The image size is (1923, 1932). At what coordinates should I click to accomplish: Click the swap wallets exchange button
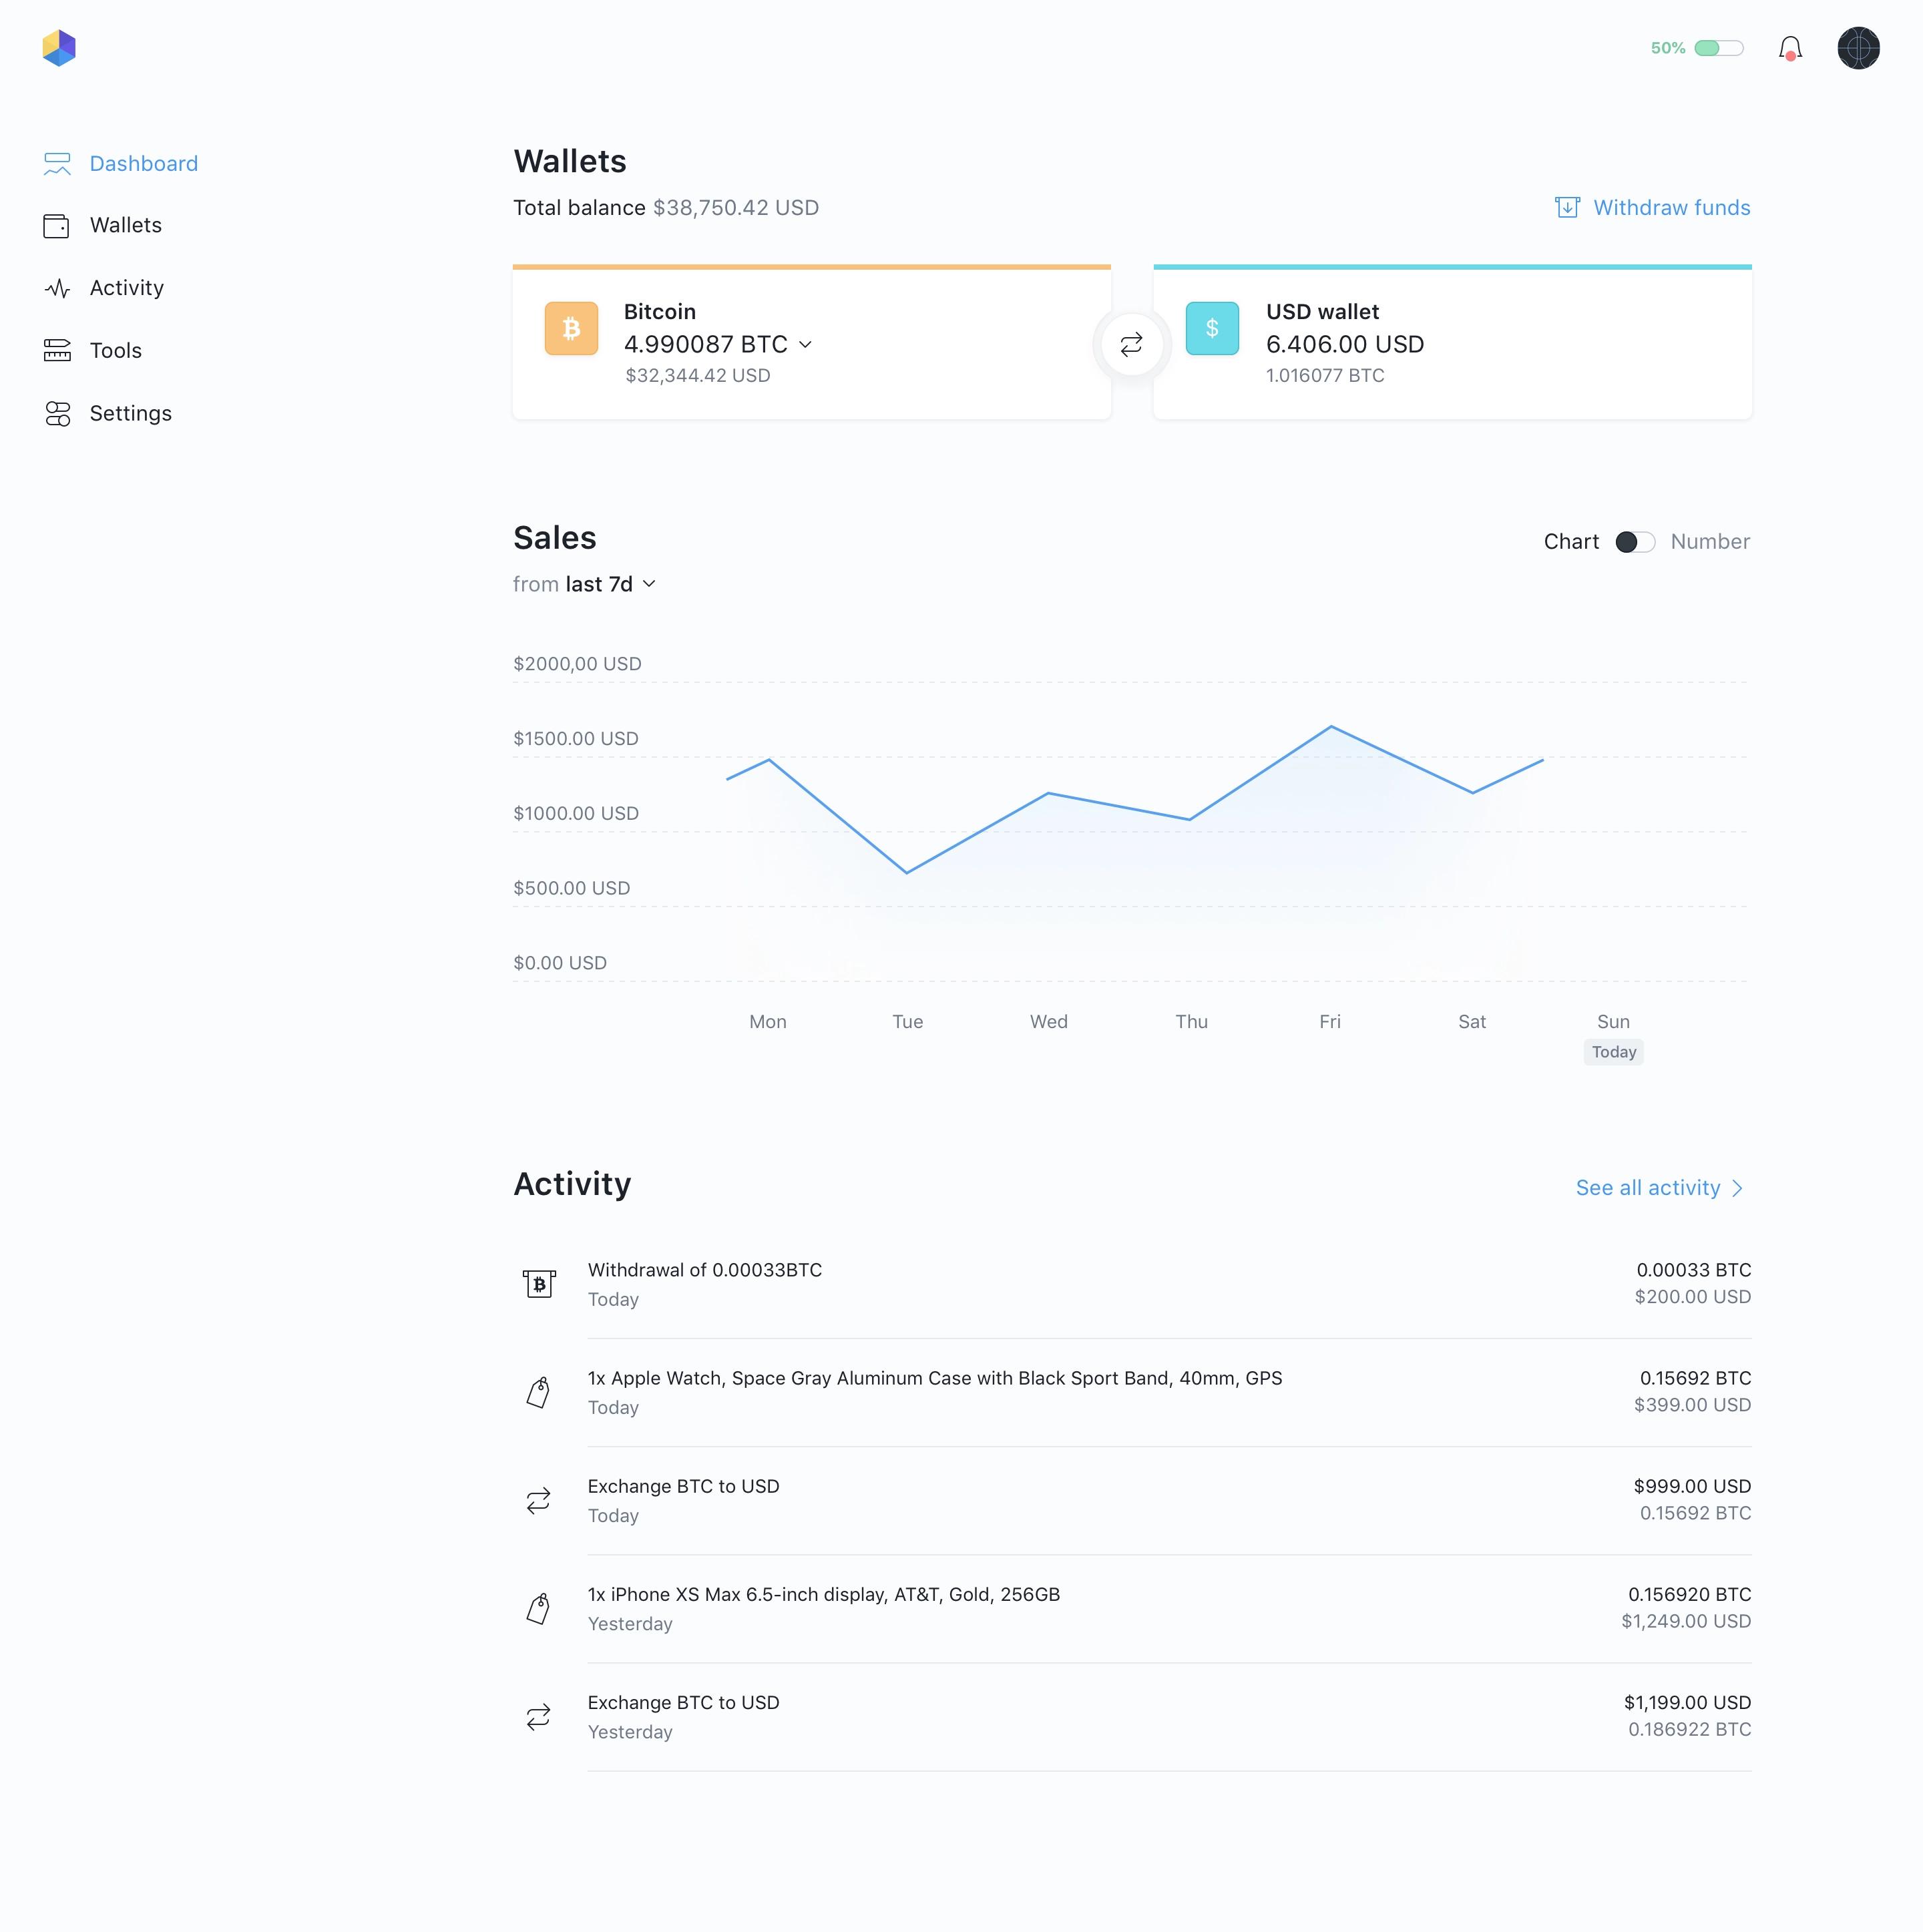(1131, 344)
